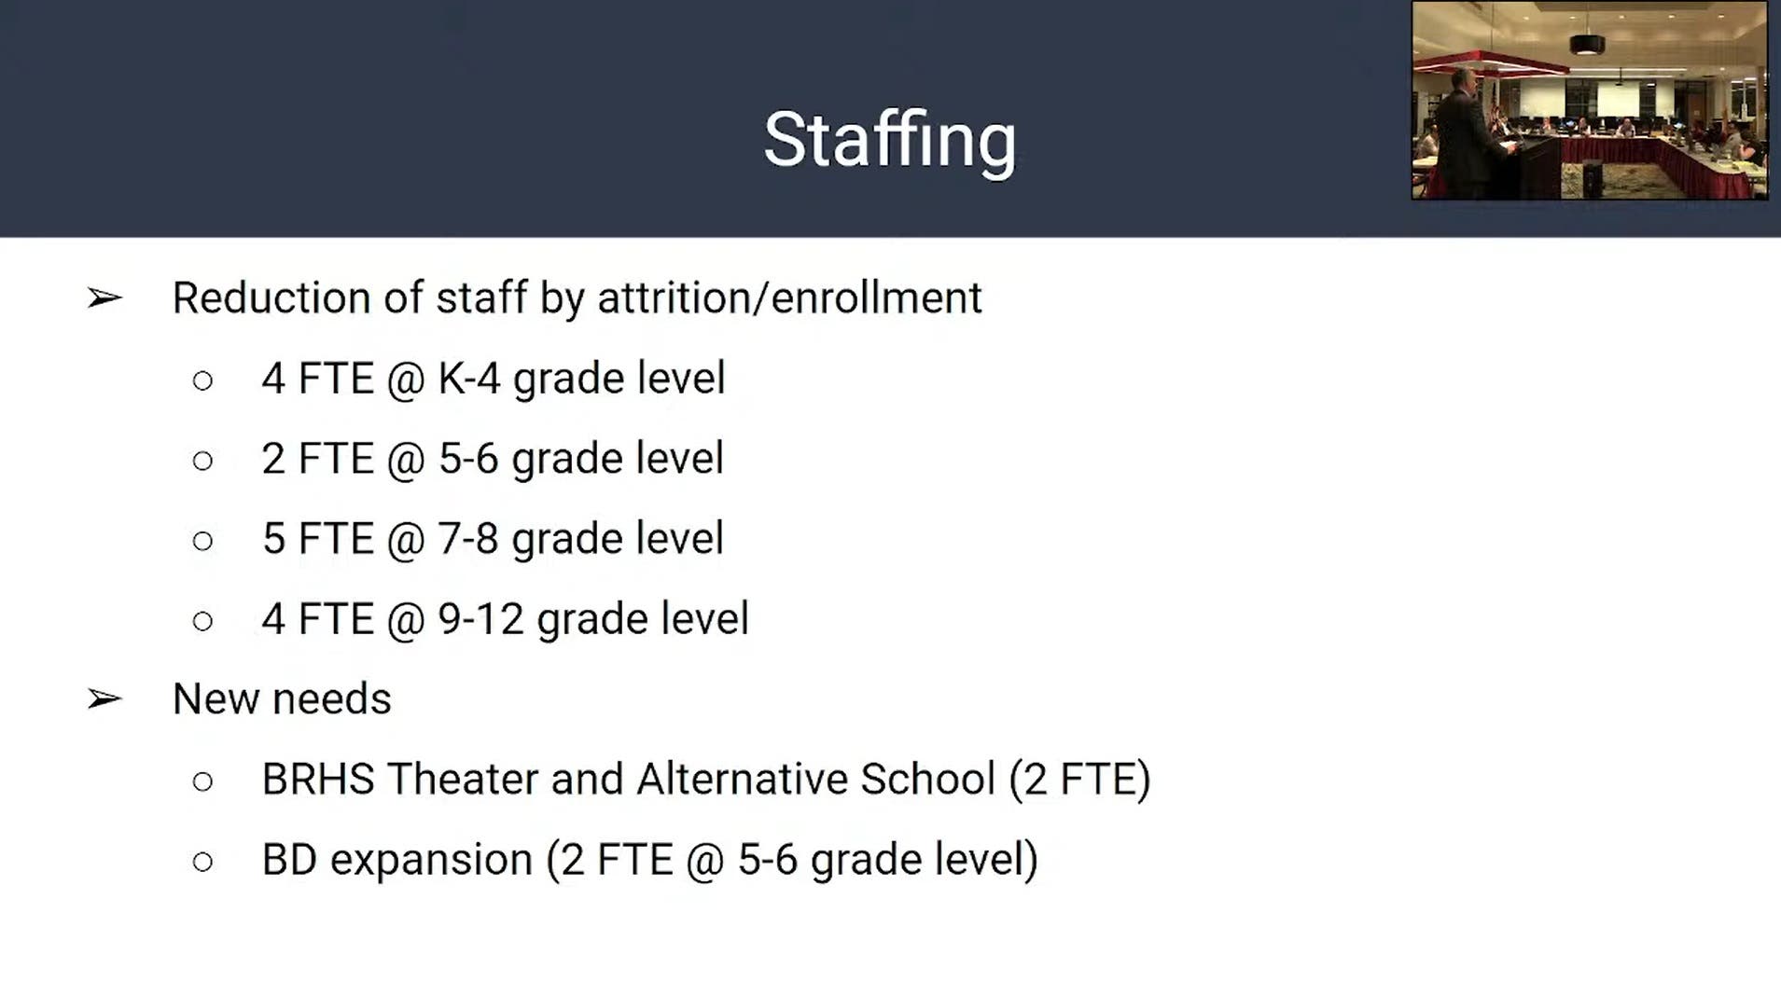Click the 'BD expansion' line

[648, 860]
